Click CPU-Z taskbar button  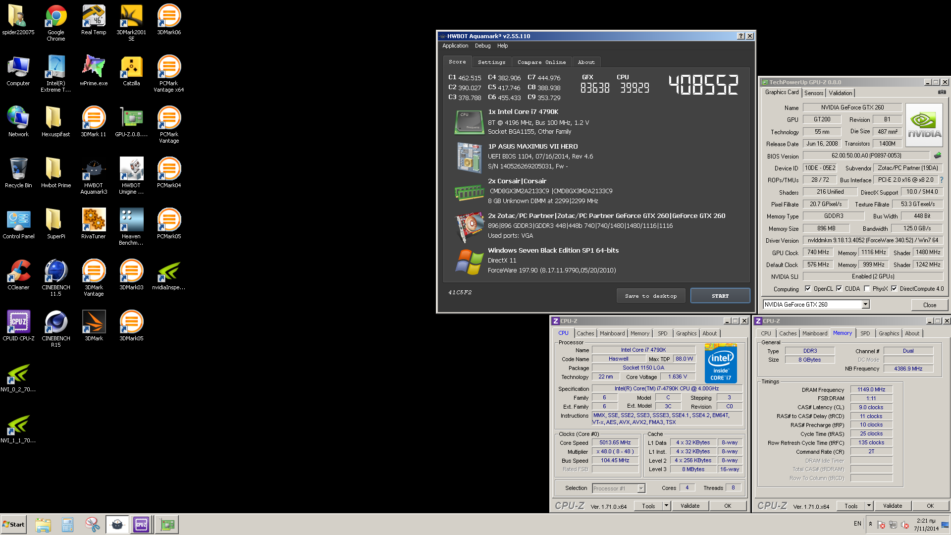[x=141, y=525]
